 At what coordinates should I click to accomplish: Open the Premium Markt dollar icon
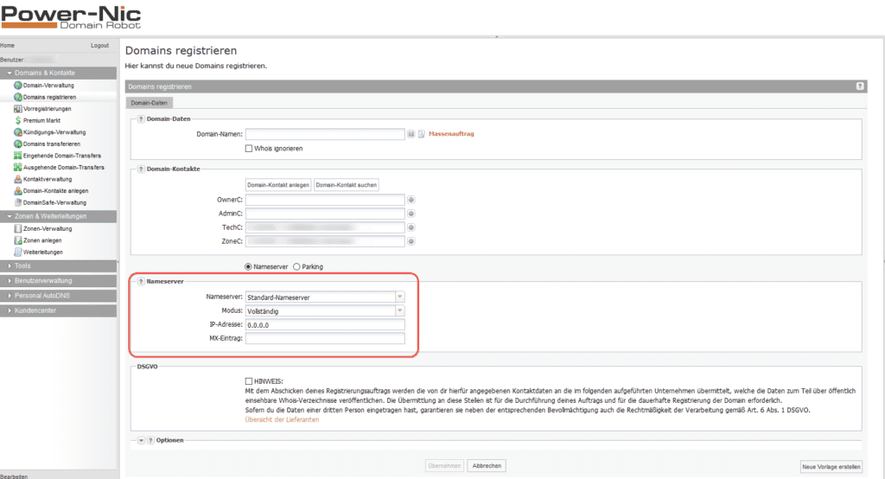(18, 120)
